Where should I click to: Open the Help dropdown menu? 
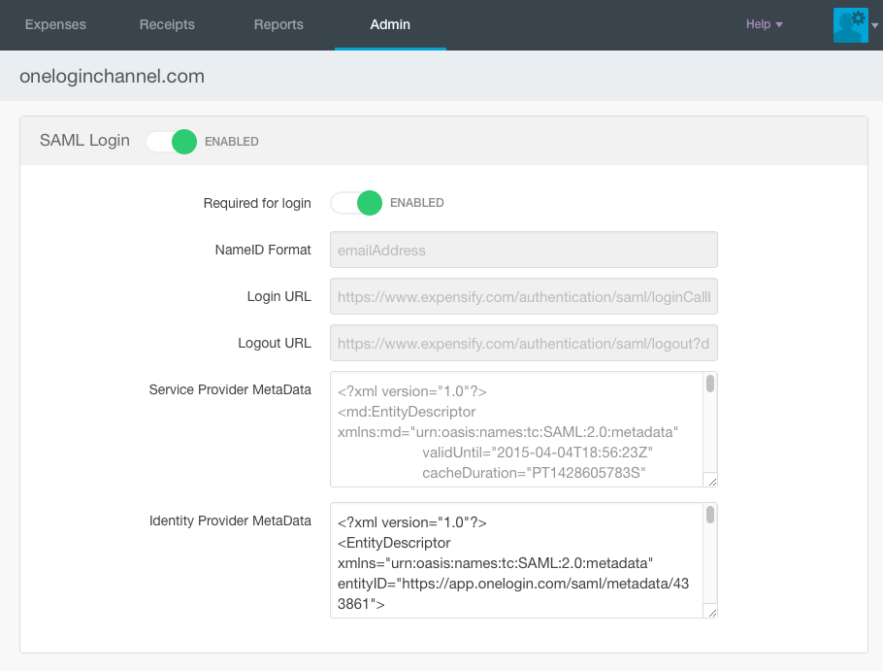765,24
